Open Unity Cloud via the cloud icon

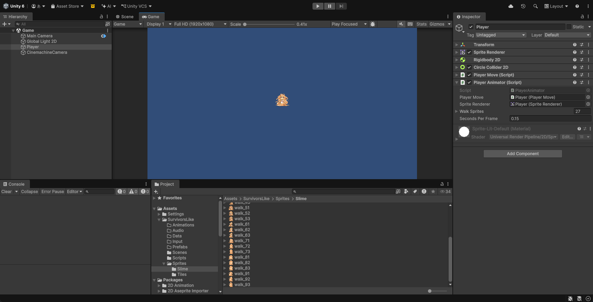(x=511, y=6)
